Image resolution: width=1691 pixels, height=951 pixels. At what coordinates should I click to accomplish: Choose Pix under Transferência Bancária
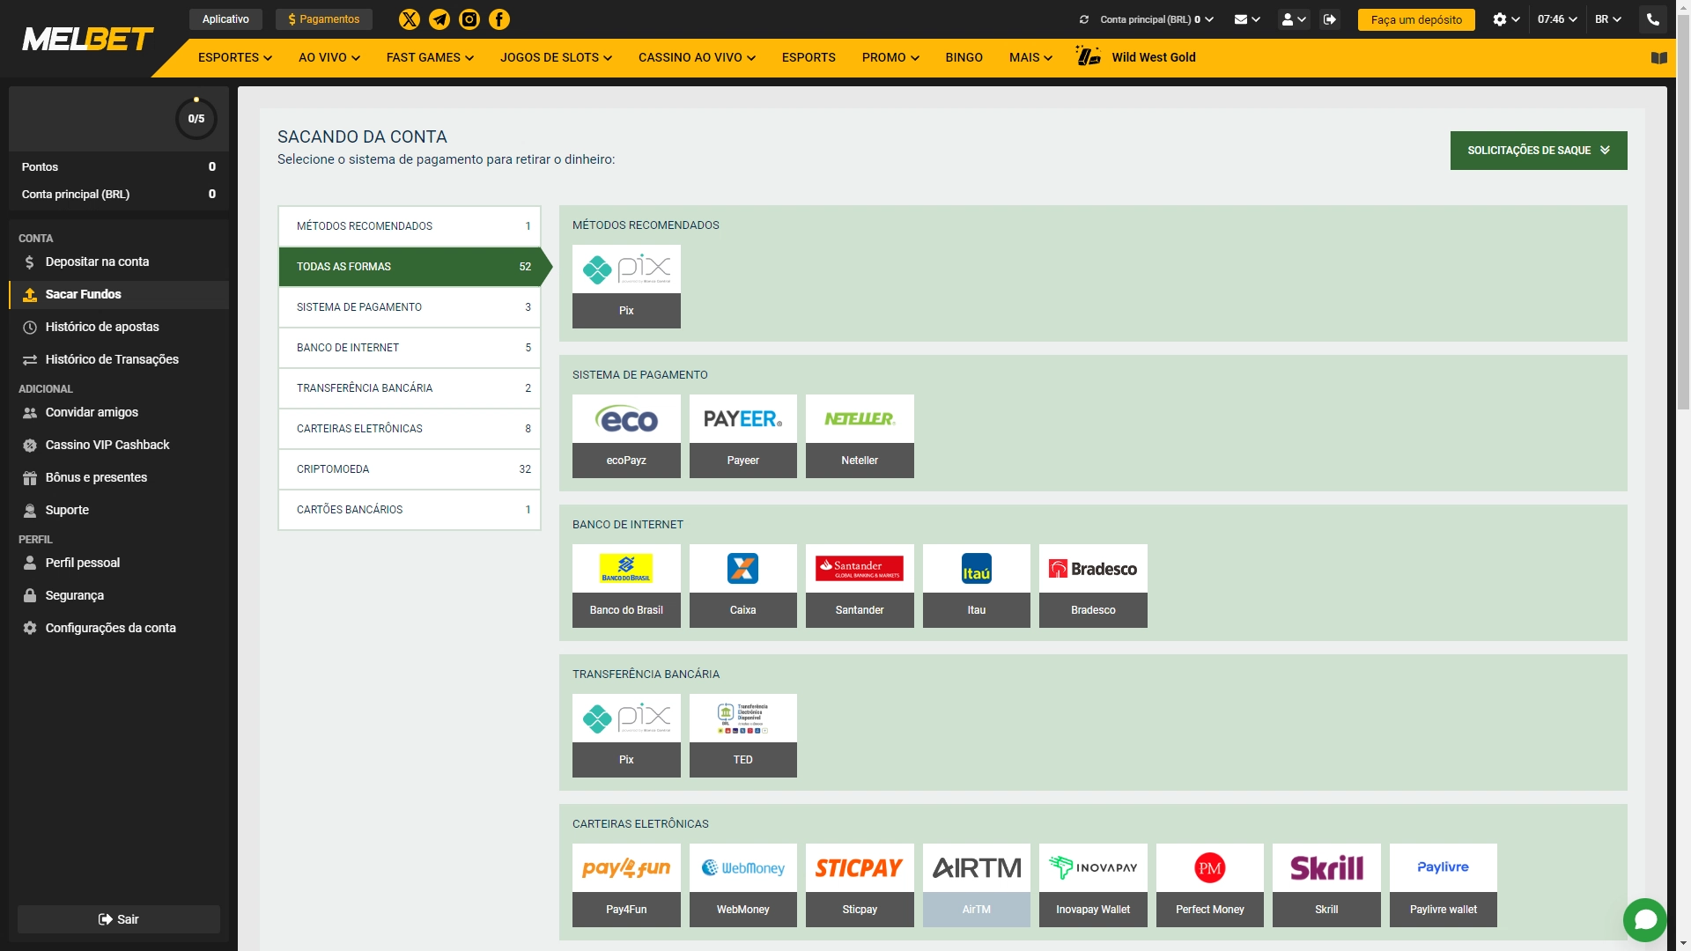tap(626, 735)
